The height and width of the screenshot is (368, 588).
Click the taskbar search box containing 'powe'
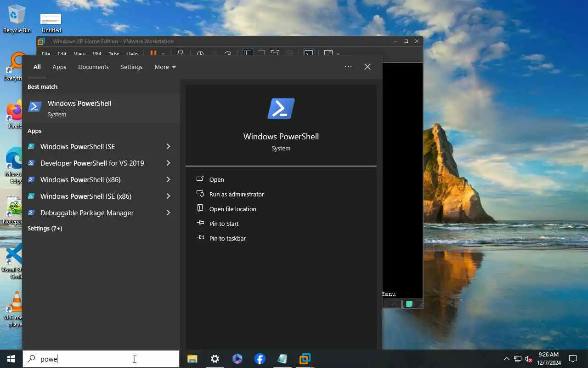coord(101,359)
